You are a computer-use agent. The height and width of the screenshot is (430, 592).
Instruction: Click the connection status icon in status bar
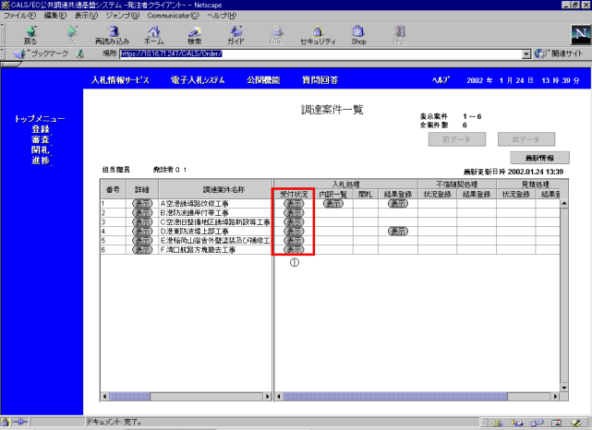coord(18,422)
